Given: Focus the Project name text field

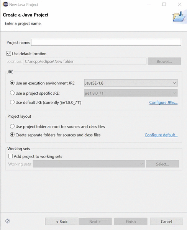Looking at the screenshot, I should [x=106, y=42].
